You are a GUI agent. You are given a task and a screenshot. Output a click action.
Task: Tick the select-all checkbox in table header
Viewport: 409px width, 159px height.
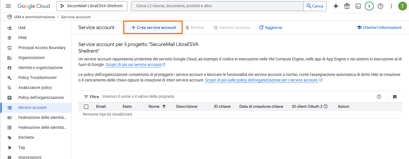point(86,107)
